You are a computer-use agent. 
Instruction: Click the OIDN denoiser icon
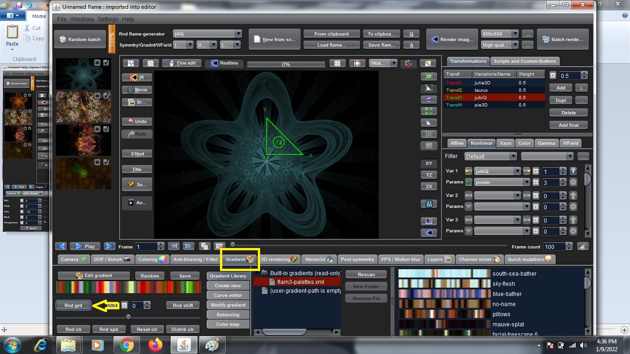tap(428, 203)
